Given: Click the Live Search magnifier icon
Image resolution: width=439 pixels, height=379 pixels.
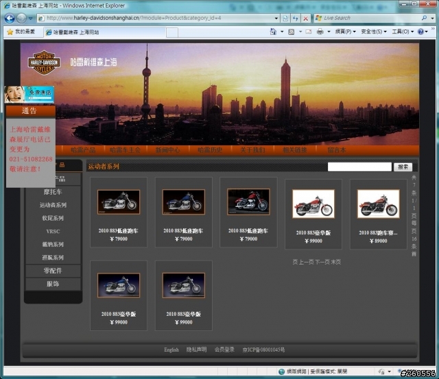Looking at the screenshot, I should point(424,19).
